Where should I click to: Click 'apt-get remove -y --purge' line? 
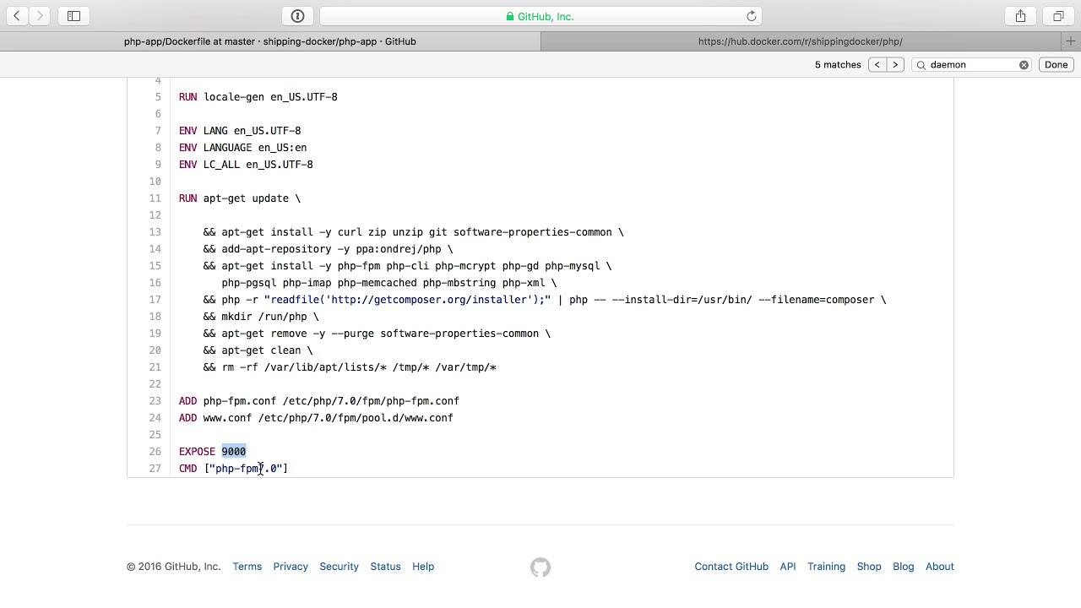pyautogui.click(x=377, y=334)
